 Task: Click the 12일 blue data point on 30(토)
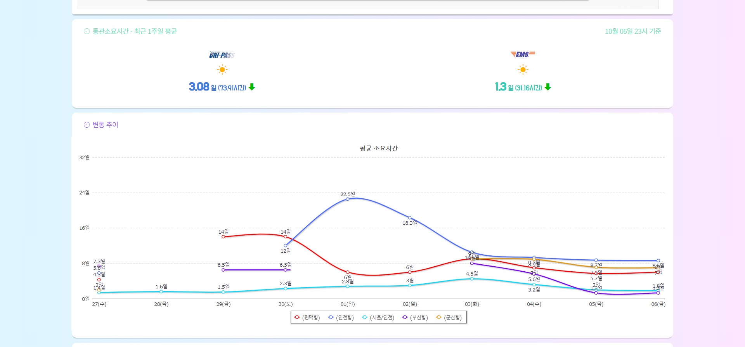(x=286, y=246)
